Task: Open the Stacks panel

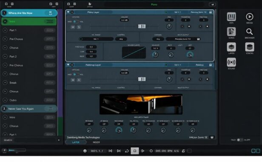Action: click(250, 47)
